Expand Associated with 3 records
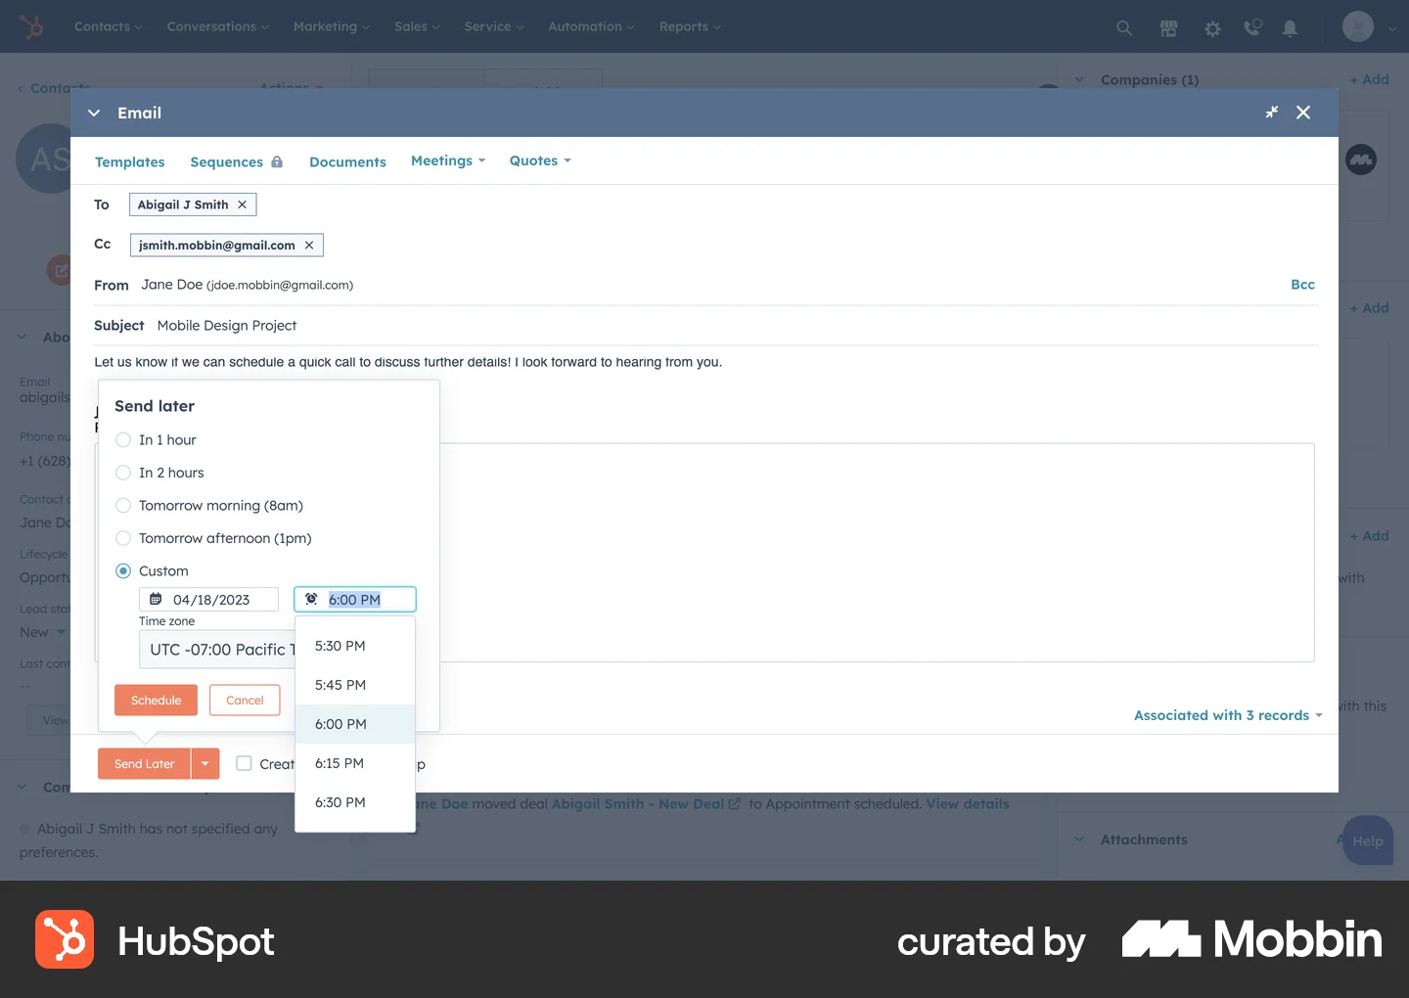Screen dimensions: 1409x998 [1228, 715]
